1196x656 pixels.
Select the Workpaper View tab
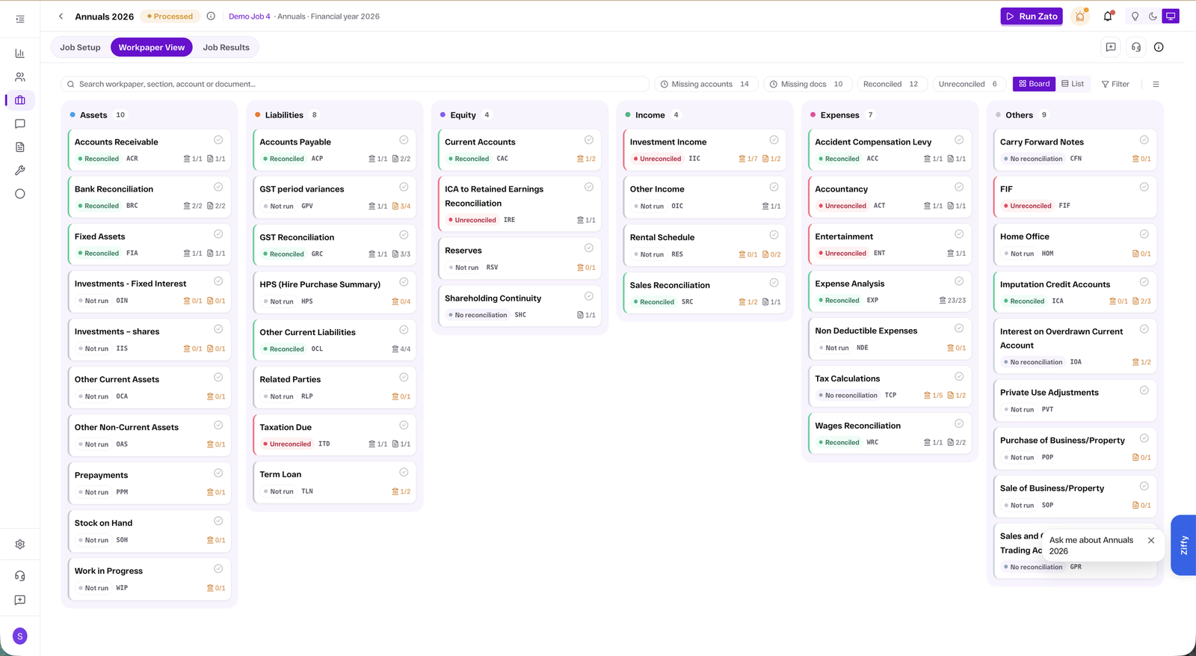coord(152,48)
